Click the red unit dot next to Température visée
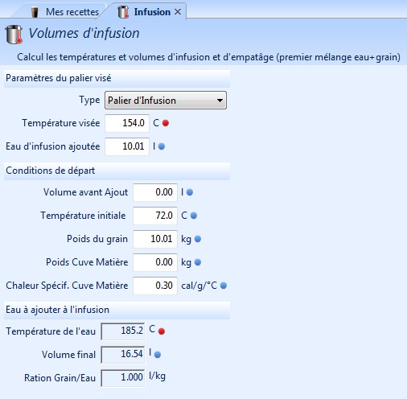This screenshot has height=399, width=407. [x=166, y=123]
